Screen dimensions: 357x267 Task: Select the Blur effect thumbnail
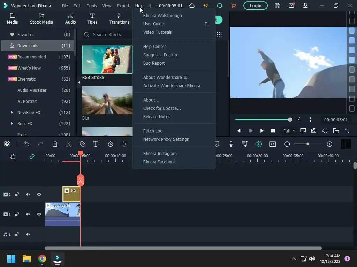107,100
